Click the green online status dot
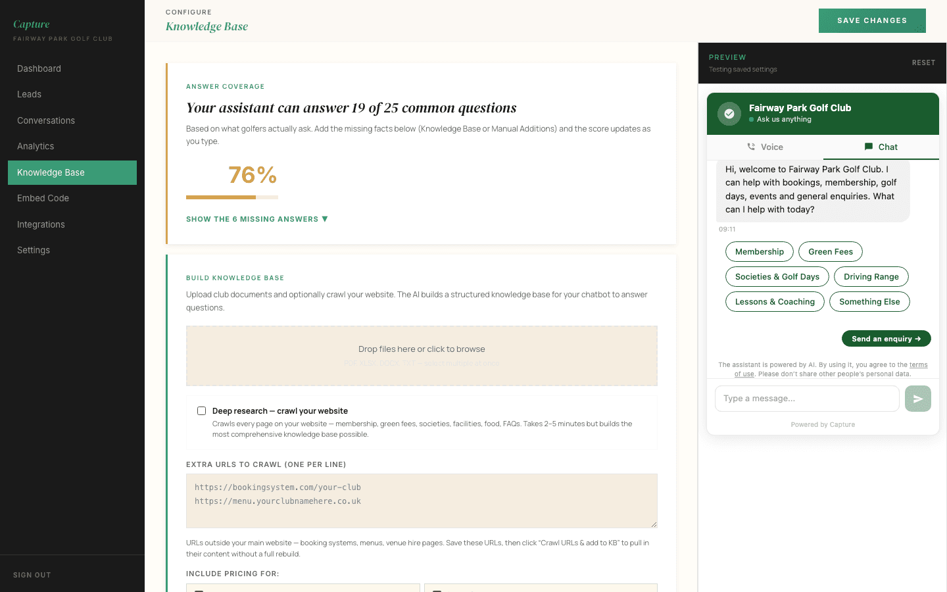This screenshot has height=592, width=947. 751,120
